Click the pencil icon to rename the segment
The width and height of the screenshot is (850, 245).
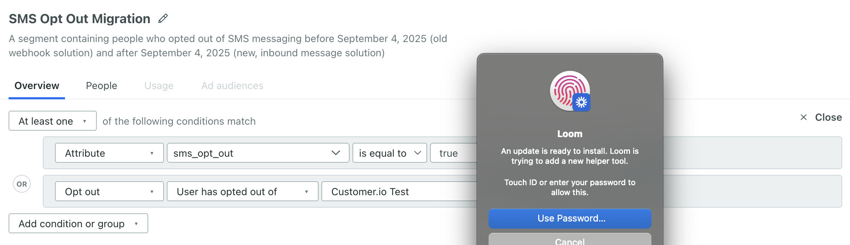tap(164, 19)
